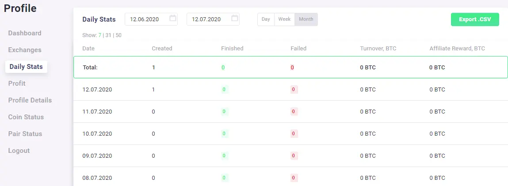
Task: Show 7 rows per page
Action: (x=100, y=35)
